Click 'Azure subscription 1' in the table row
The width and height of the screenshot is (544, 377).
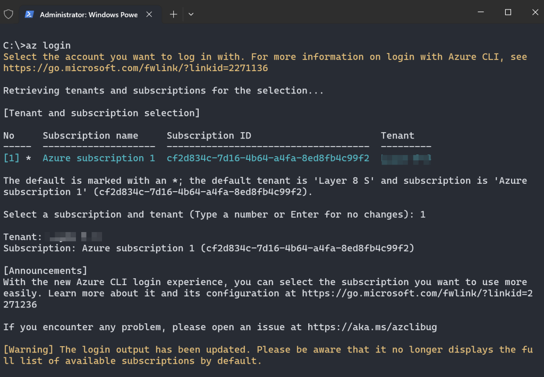[x=99, y=158]
